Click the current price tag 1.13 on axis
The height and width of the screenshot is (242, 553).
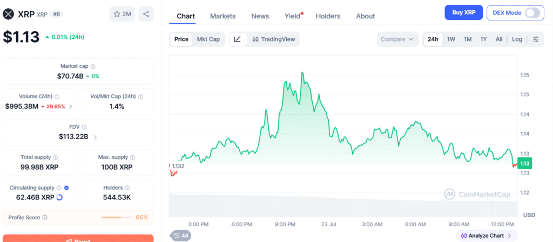coord(524,163)
